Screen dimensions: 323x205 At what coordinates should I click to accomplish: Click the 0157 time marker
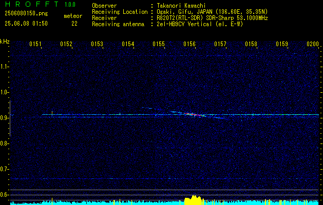click(220, 44)
